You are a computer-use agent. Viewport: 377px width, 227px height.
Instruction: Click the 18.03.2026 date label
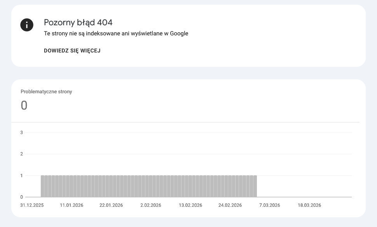309,205
